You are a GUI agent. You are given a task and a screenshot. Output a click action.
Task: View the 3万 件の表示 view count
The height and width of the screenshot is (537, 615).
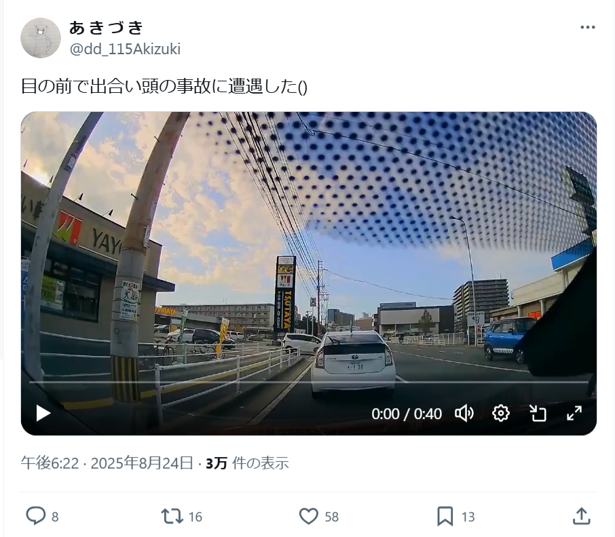247,463
